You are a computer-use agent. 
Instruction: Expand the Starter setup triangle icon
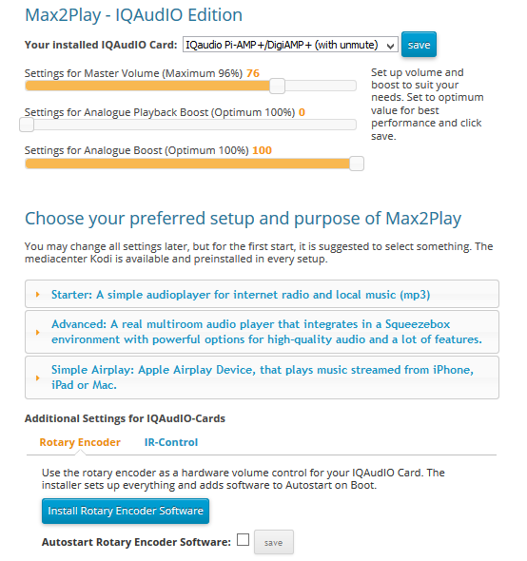tap(38, 295)
